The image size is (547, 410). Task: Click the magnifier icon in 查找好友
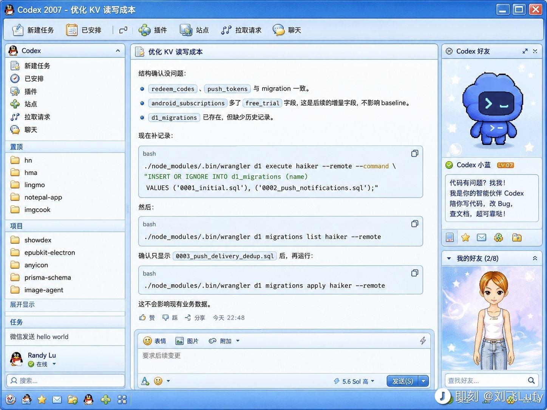[531, 380]
